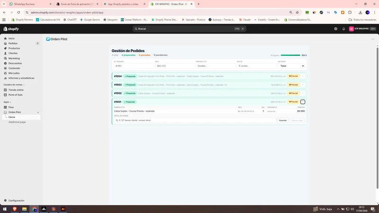The image size is (379, 213).
Task: Mark order #1004 as Parcial
Action: click(x=293, y=76)
